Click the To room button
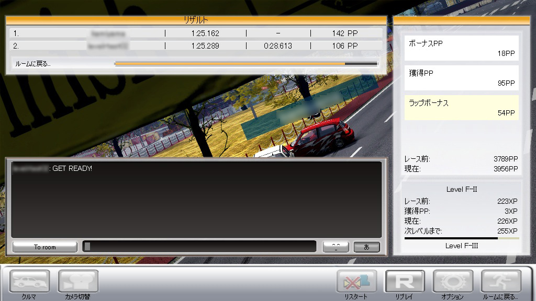 (45, 247)
